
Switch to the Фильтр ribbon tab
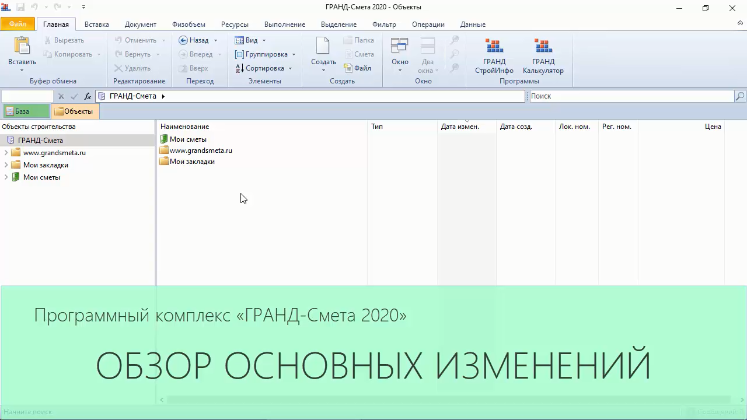coord(384,24)
